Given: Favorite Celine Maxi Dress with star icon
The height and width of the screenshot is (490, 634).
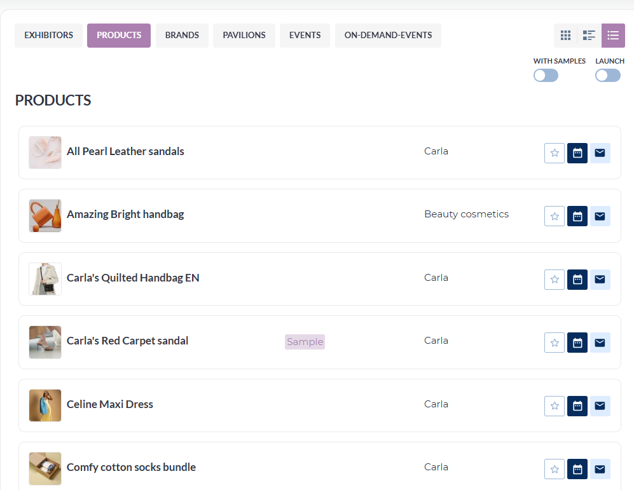Looking at the screenshot, I should pos(555,406).
